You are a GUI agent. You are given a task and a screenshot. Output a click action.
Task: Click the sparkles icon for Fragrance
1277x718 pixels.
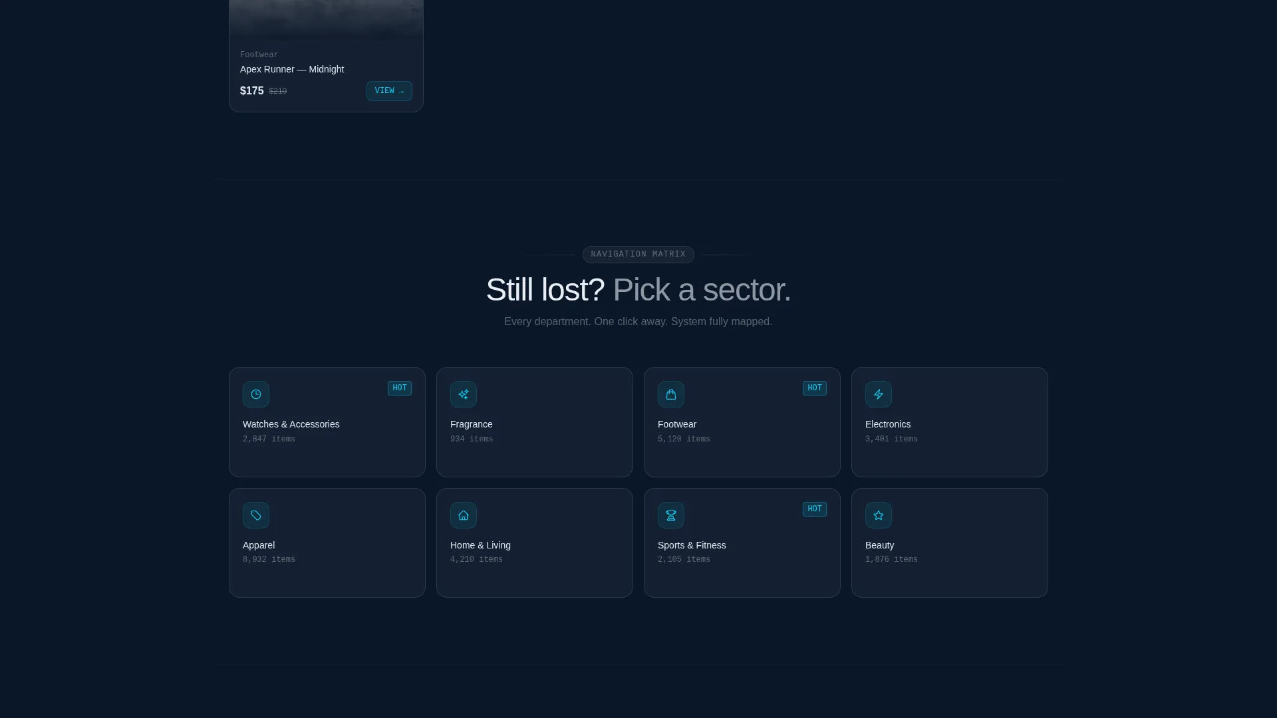point(464,394)
